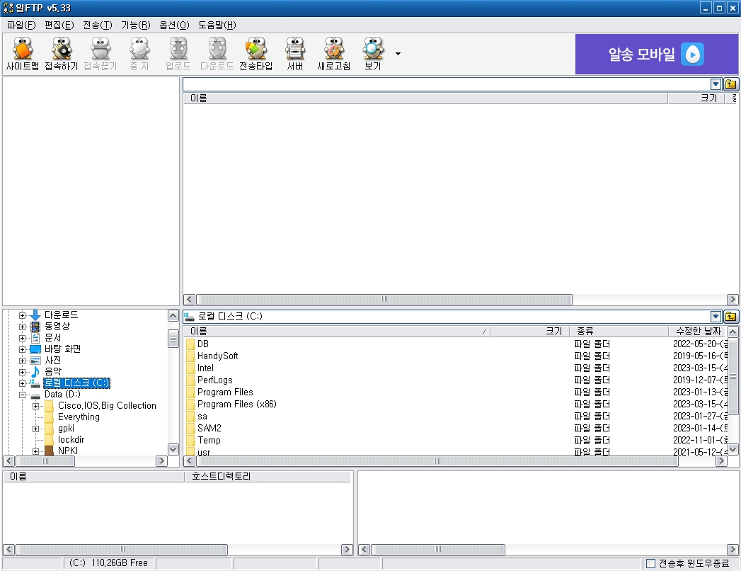This screenshot has width=741, height=571.
Task: Select Data (D:) drive in tree
Action: (x=62, y=394)
